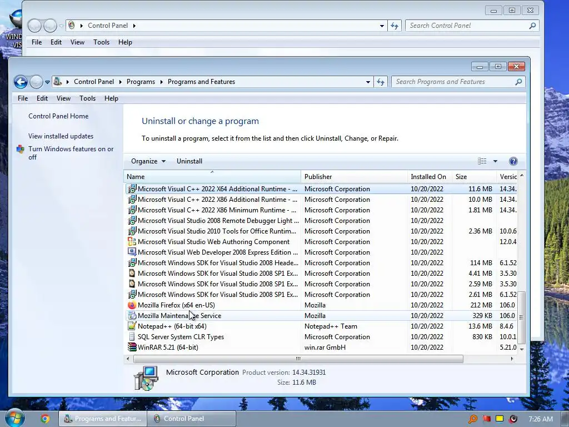Screen dimensions: 569x427
Task: Click the Visual Studio Web Authoring Component icon
Action: pos(132,241)
